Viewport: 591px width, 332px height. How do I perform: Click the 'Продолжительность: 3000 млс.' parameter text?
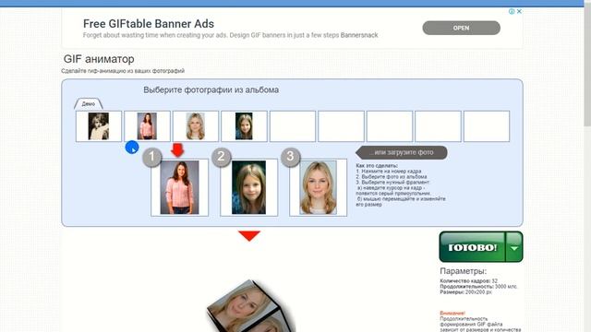[x=478, y=287]
